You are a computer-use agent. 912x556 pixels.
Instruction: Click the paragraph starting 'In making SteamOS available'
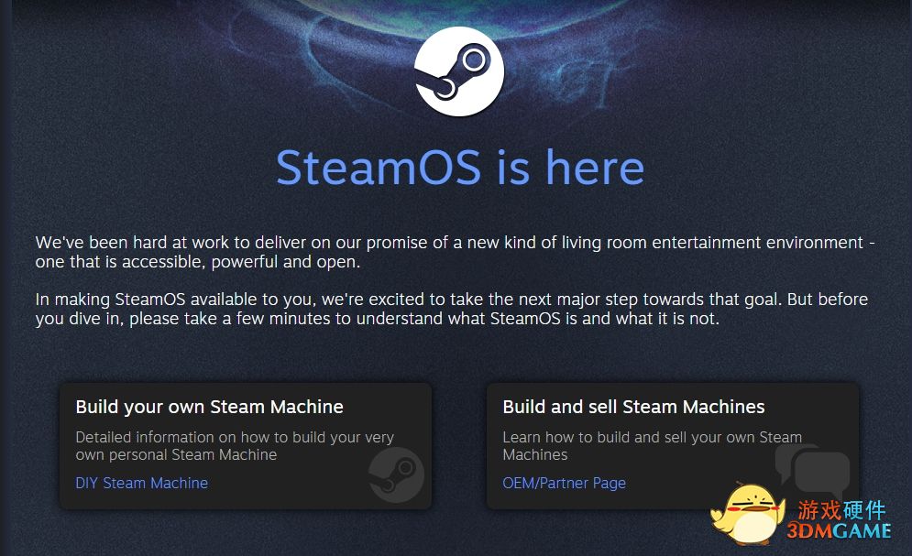pos(451,309)
